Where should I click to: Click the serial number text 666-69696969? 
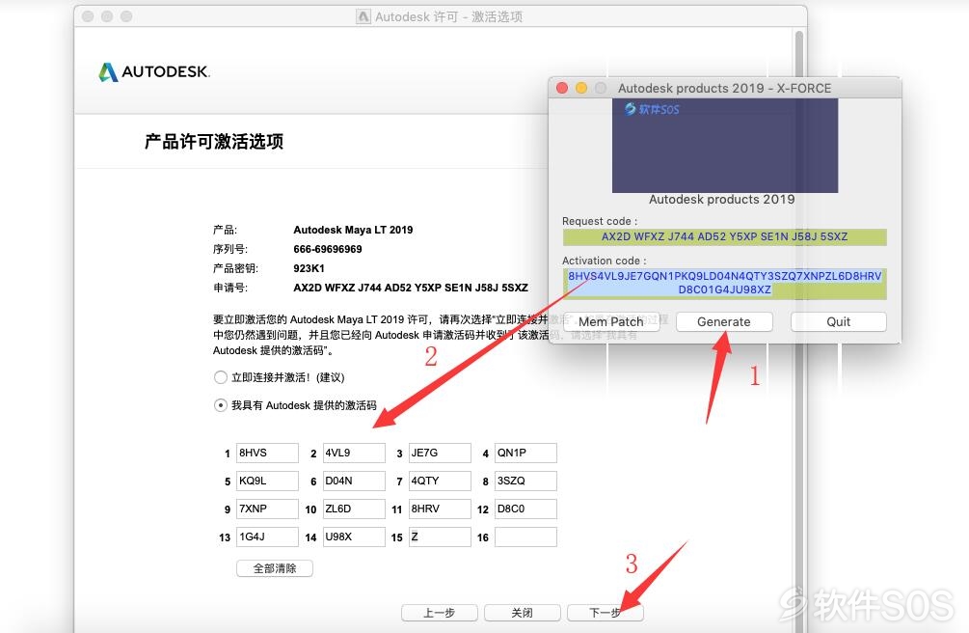tap(328, 249)
